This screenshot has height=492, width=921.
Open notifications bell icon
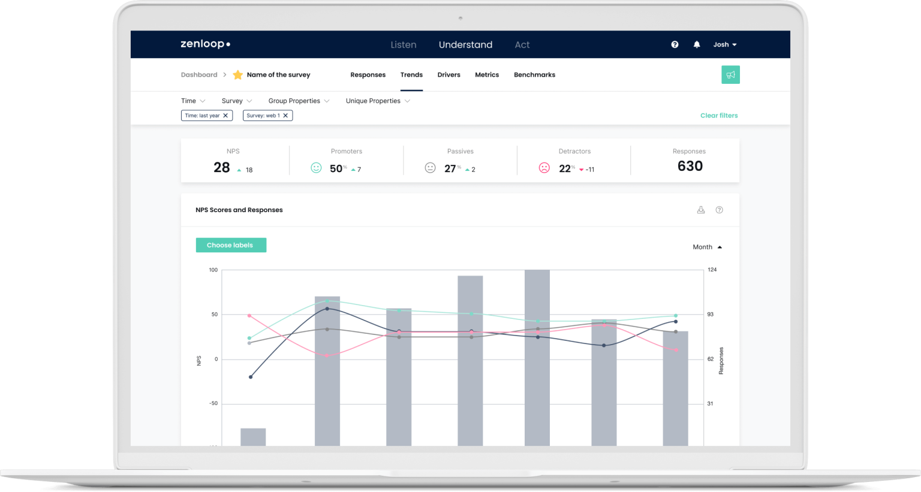pyautogui.click(x=697, y=44)
